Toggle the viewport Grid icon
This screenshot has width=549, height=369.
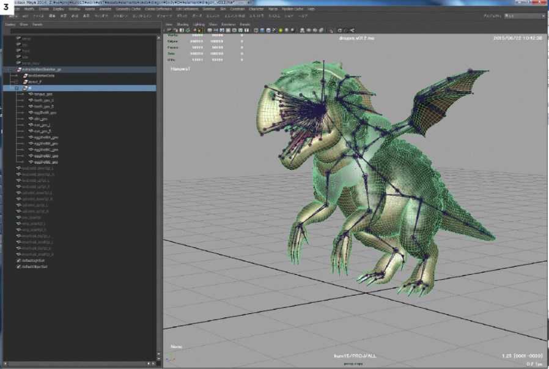pos(209,31)
